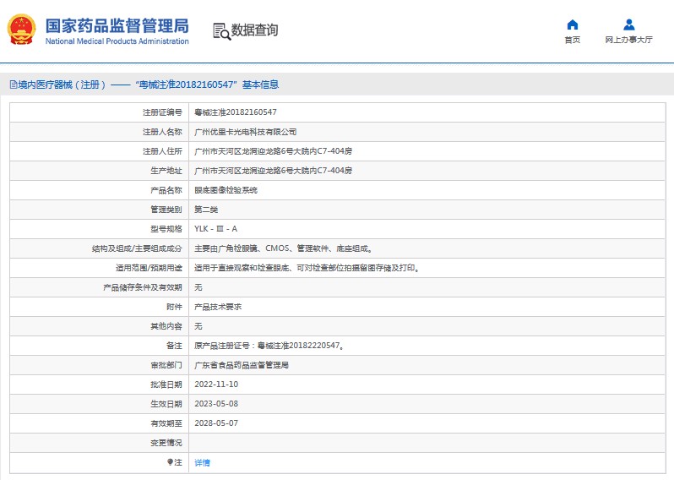Click the 有效期至 row label
Screen dimensions: 674x480
coord(166,423)
